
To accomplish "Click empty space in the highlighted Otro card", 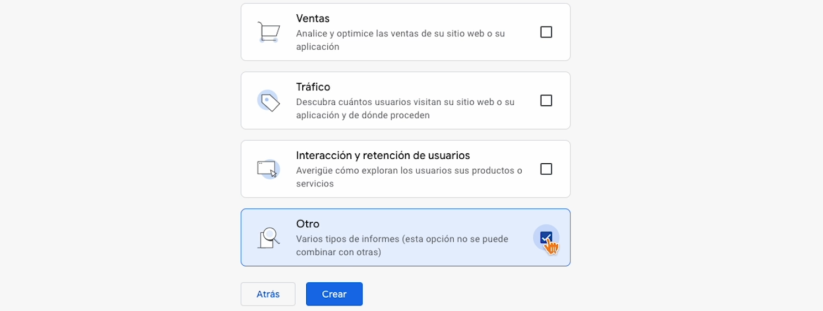I will click(442, 223).
